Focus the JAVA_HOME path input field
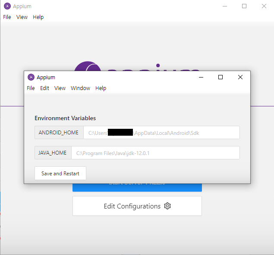The height and width of the screenshot is (255, 274). coord(155,153)
